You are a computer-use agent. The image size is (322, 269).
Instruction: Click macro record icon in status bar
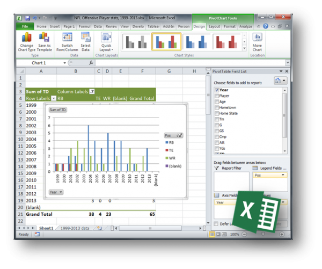click(x=37, y=234)
